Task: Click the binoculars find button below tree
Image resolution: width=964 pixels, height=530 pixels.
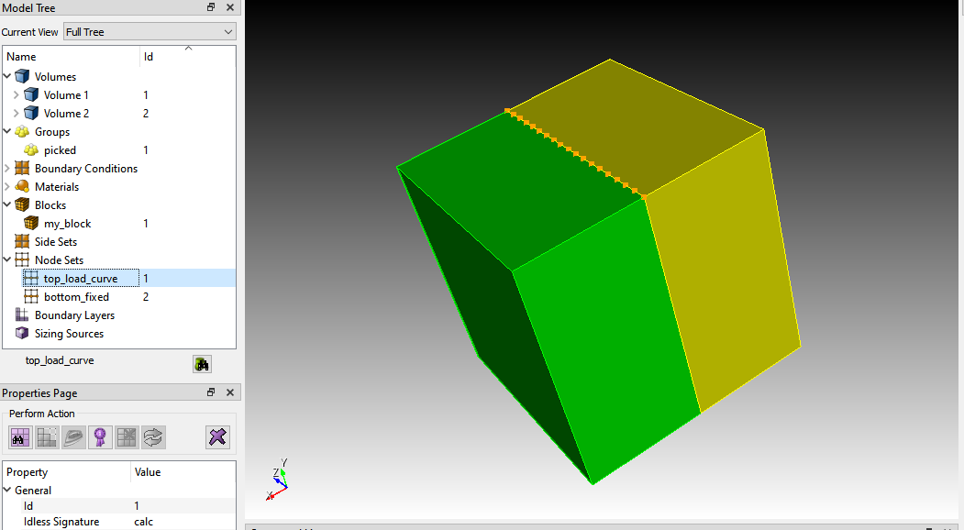Action: point(202,364)
